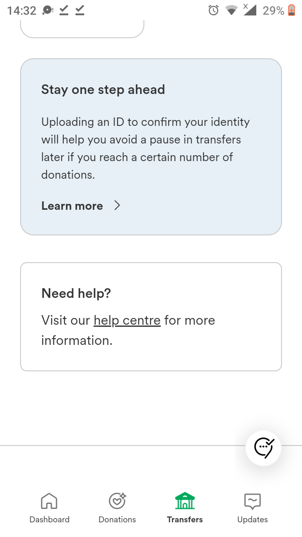302x537 pixels.
Task: Tap the mobile signal strength icon
Action: tap(250, 10)
